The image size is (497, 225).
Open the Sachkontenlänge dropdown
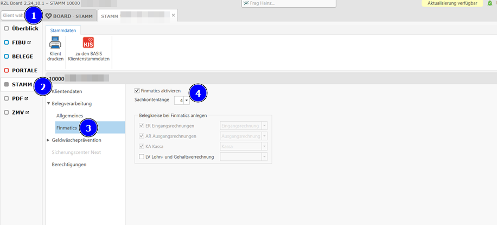[186, 100]
